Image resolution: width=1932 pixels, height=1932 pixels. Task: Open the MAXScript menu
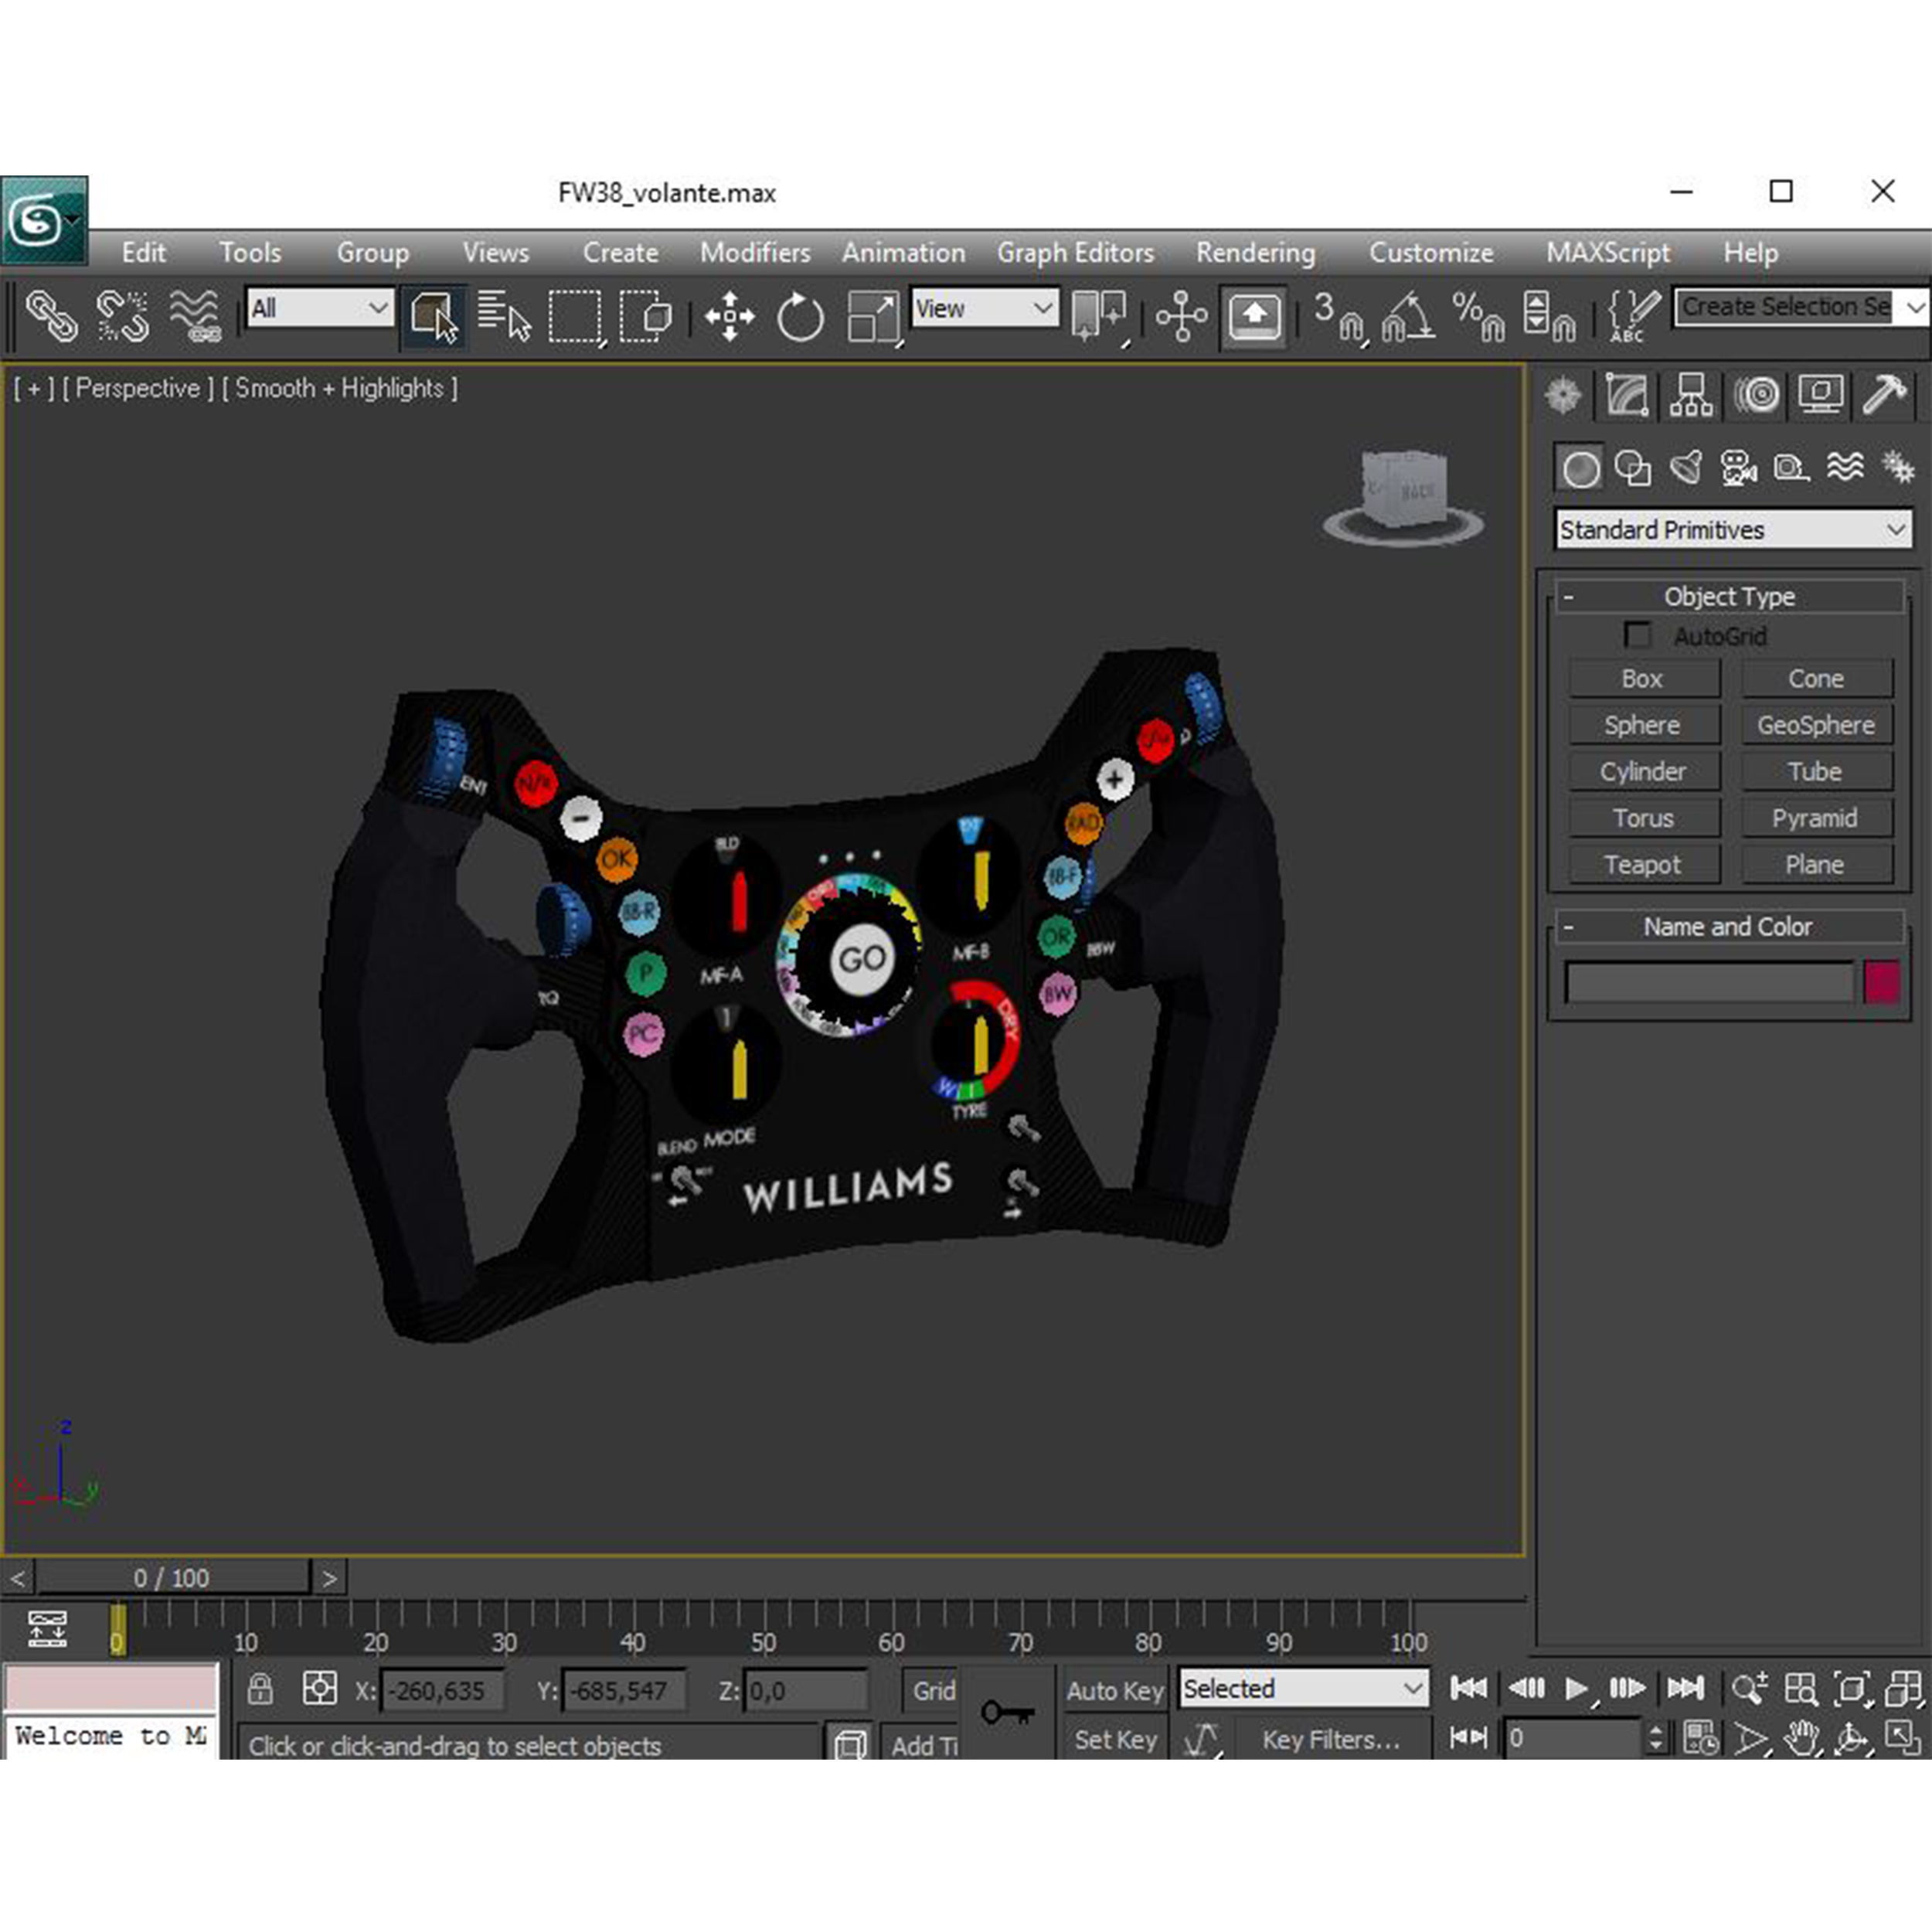click(1608, 252)
